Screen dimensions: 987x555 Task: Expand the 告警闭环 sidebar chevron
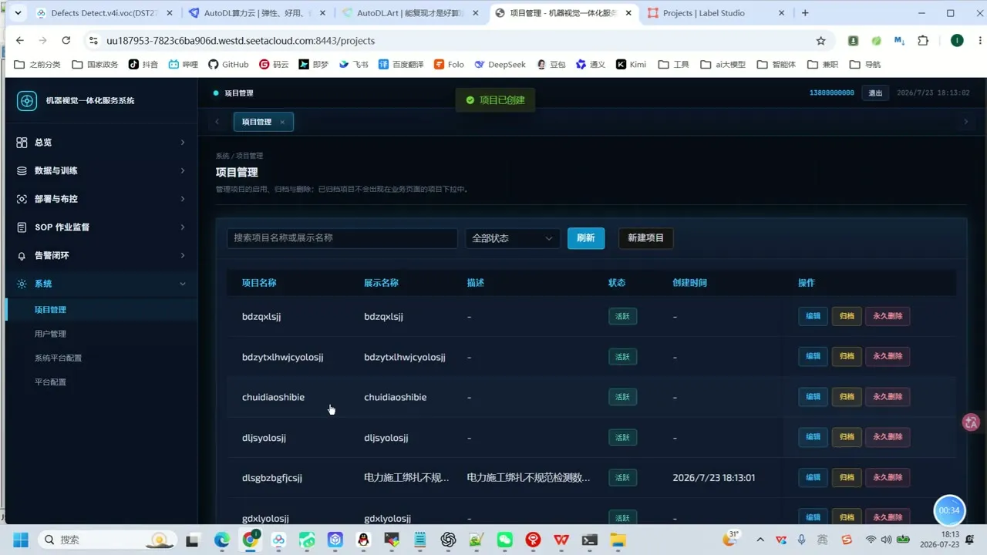click(x=183, y=255)
